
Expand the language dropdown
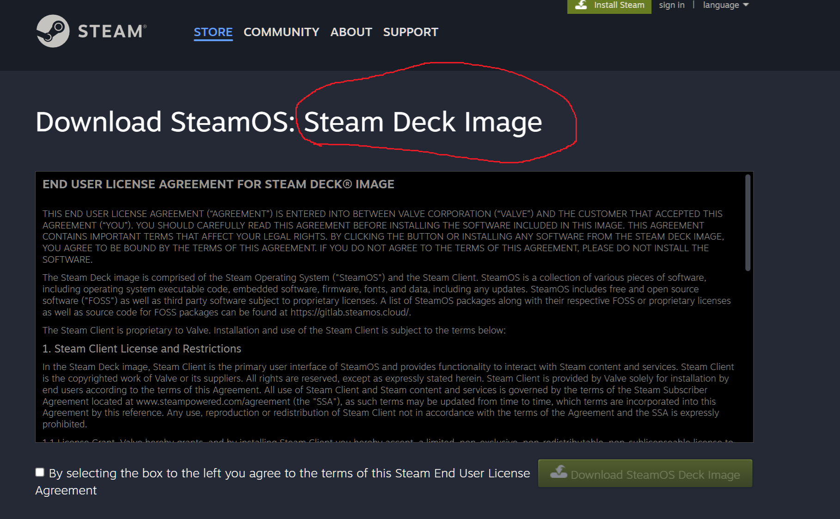pyautogui.click(x=725, y=5)
